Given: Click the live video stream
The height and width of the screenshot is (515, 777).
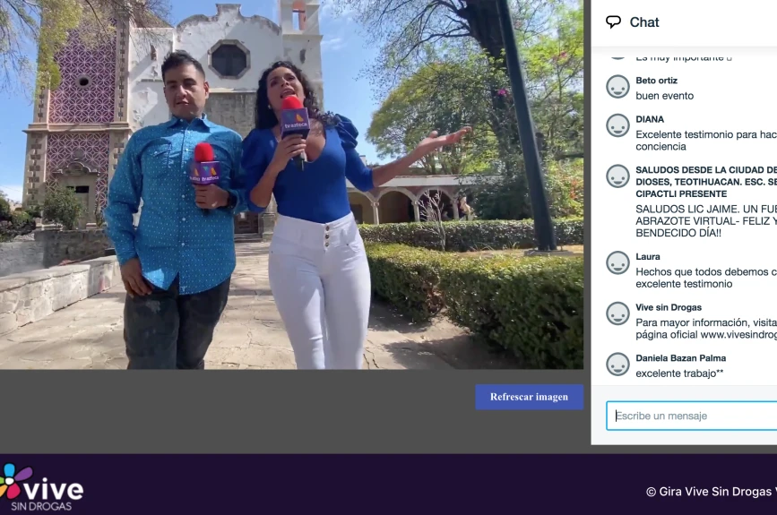Looking at the screenshot, I should tap(291, 185).
